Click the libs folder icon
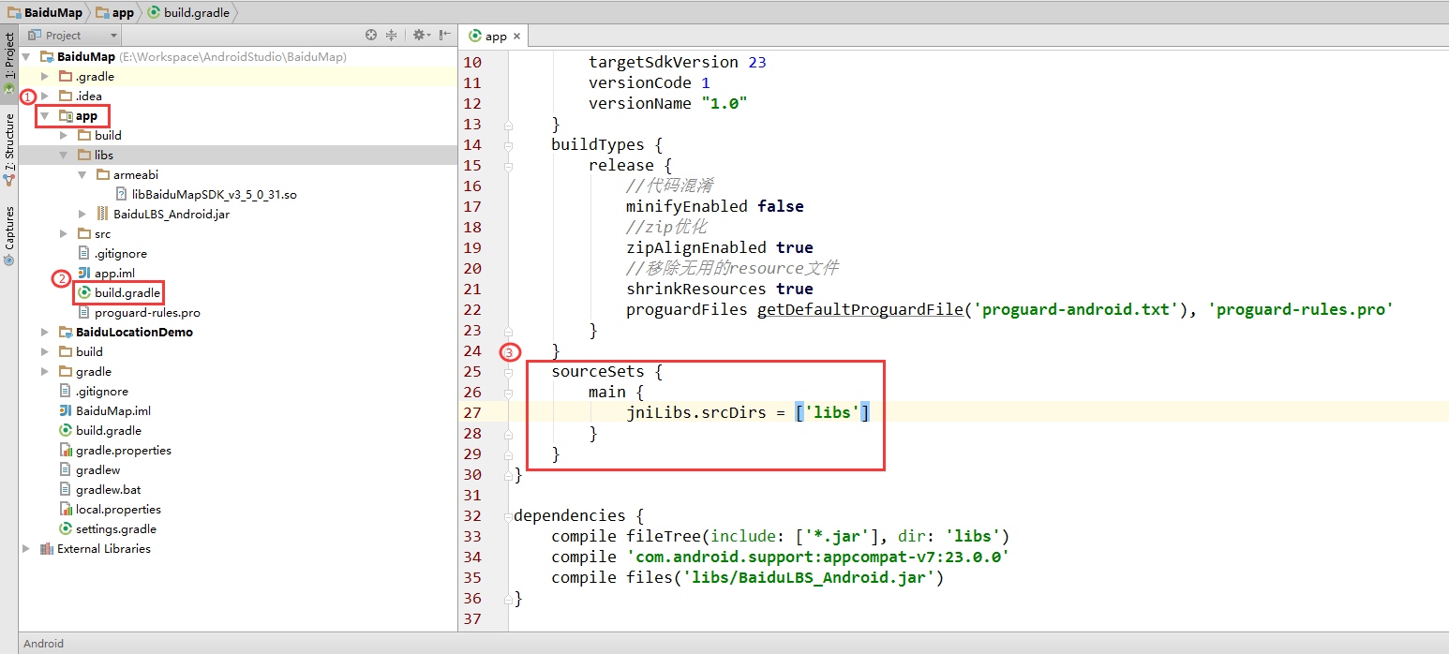The height and width of the screenshot is (654, 1449). [84, 156]
